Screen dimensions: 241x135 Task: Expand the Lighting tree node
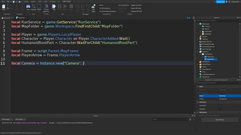(x=198, y=39)
